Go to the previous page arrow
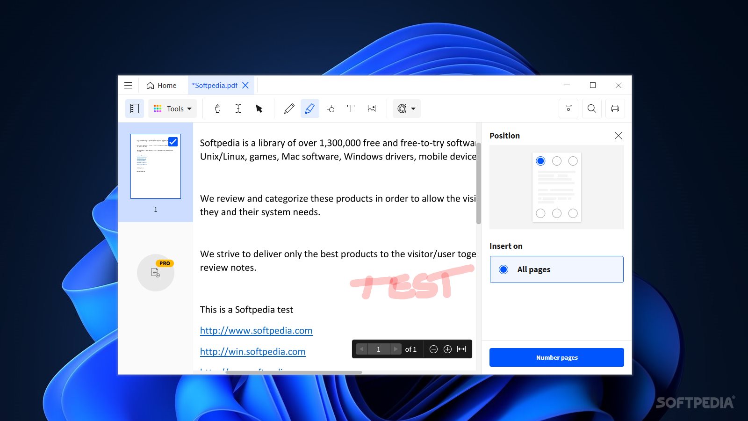 pos(361,349)
